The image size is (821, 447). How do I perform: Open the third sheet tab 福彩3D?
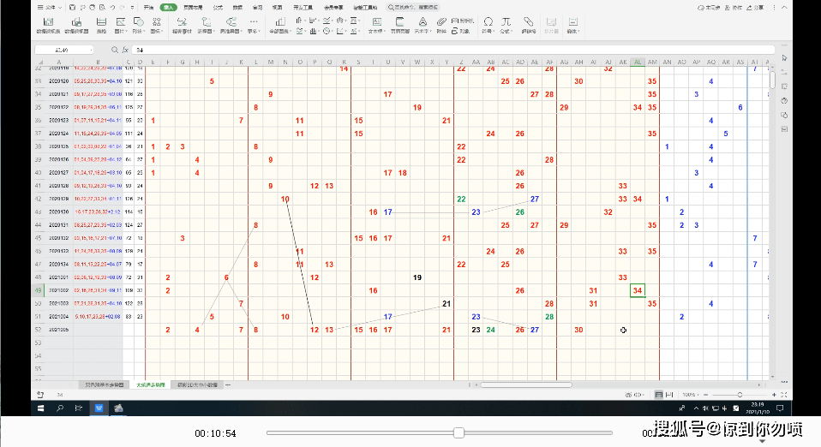pos(197,384)
